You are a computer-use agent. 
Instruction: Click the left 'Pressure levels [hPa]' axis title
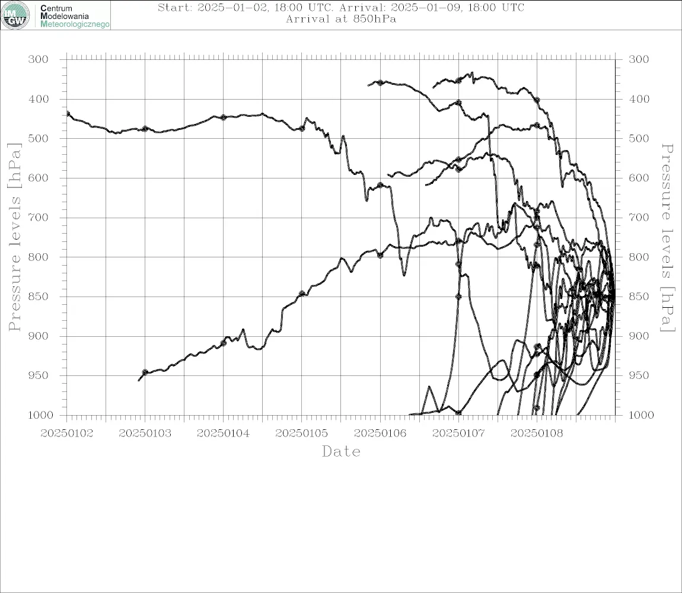point(14,237)
